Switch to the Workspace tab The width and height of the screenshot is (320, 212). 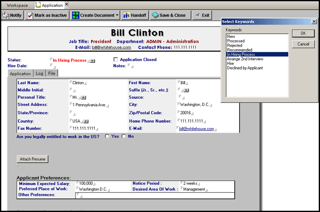click(x=17, y=5)
